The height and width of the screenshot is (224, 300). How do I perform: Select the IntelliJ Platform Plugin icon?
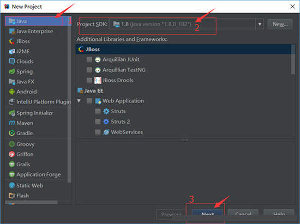click(x=12, y=102)
